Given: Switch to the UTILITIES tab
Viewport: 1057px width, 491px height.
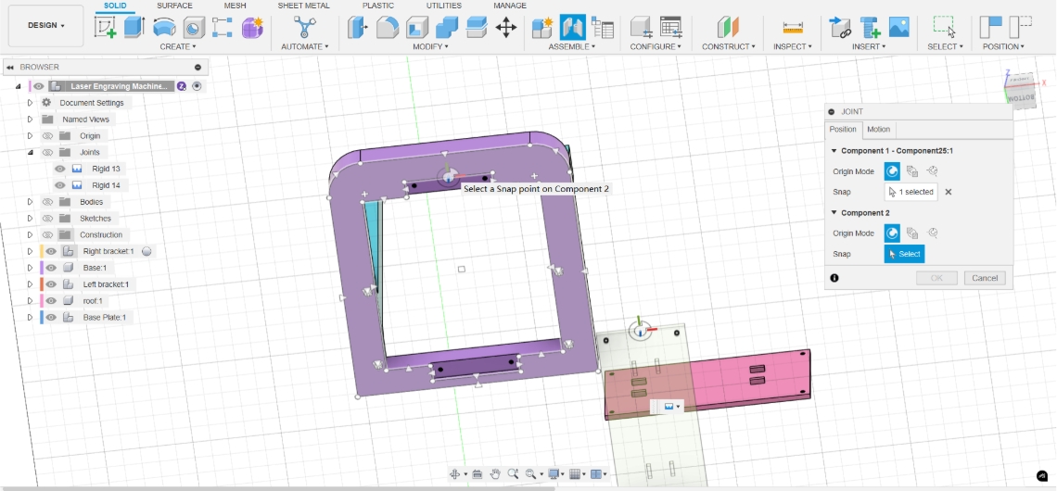Looking at the screenshot, I should [443, 6].
